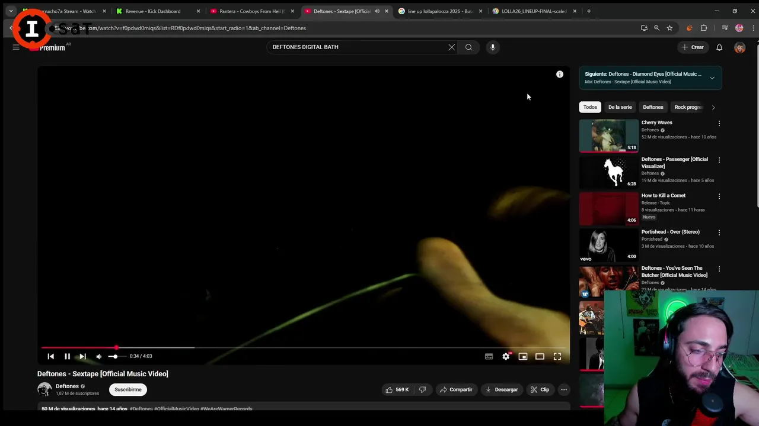Create a Clip with scissors button
Viewport: 759px width, 426px height.
pos(540,389)
